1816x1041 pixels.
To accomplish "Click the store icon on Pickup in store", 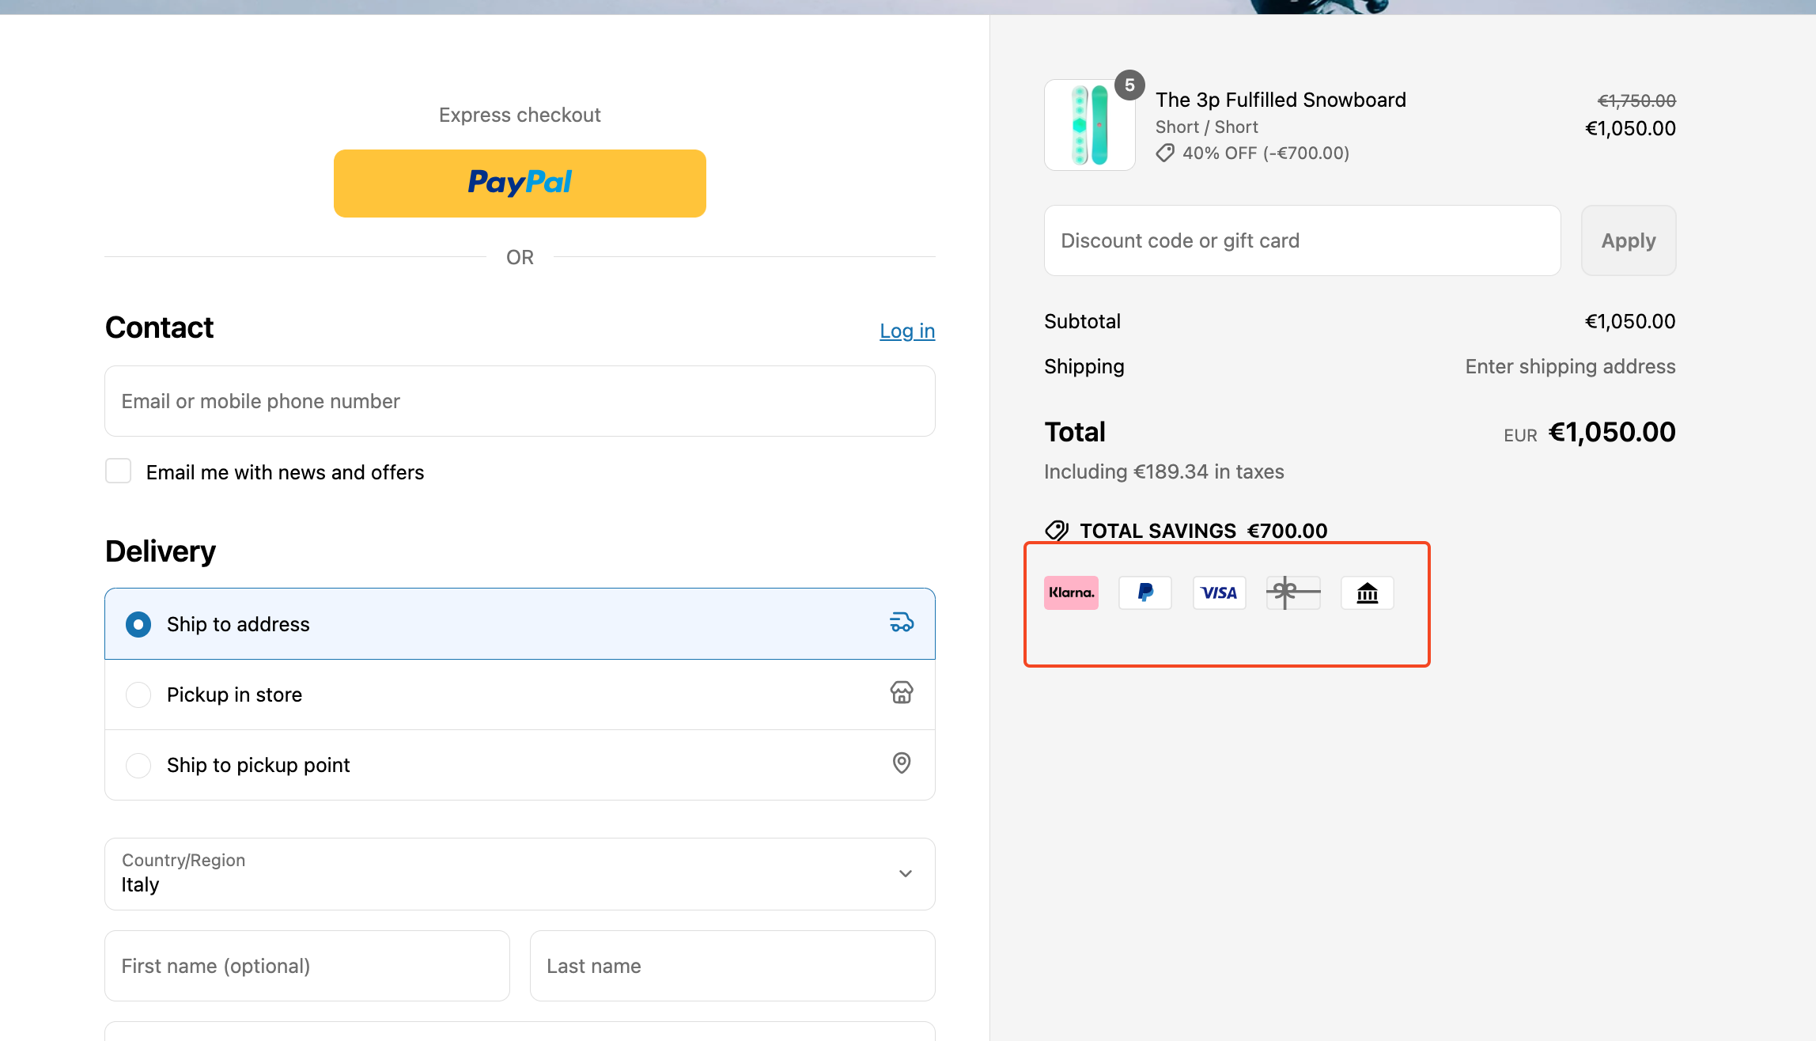I will pos(902,693).
